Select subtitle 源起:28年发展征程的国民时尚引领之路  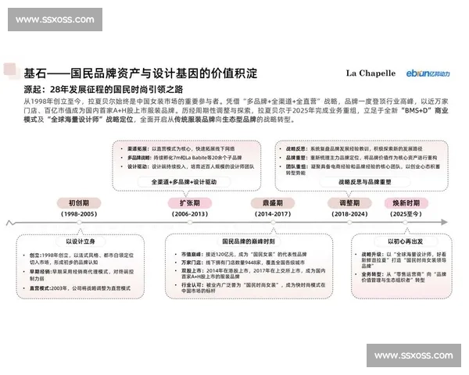point(103,89)
